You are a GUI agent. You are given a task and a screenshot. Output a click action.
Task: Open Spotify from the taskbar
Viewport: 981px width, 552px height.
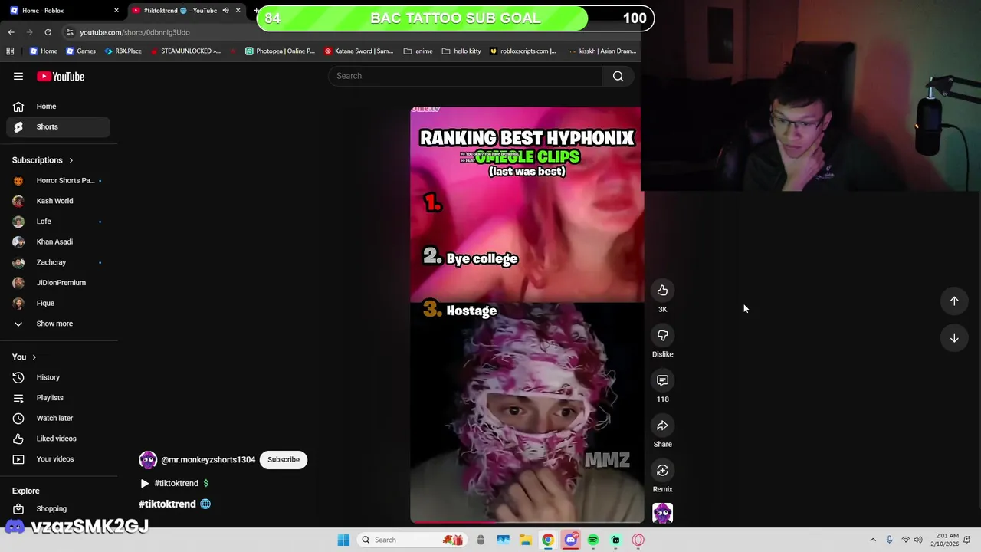593,540
